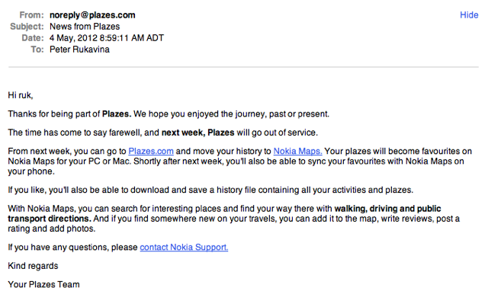Click the subject News from Plazes
Image resolution: width=488 pixels, height=304 pixels.
(85, 27)
